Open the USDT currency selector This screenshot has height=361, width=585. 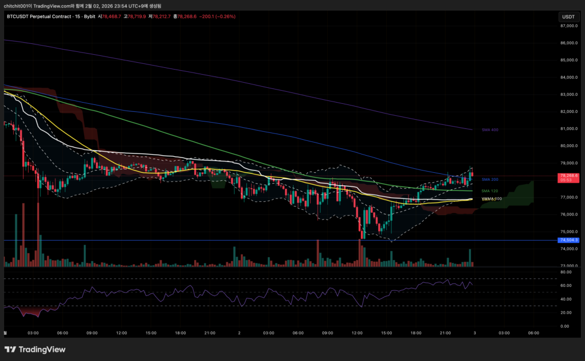click(x=567, y=18)
